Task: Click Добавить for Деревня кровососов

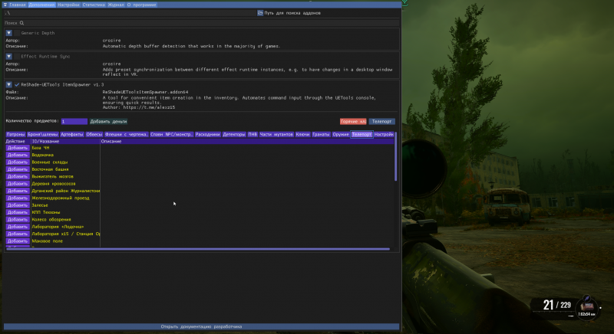Action: pos(18,184)
